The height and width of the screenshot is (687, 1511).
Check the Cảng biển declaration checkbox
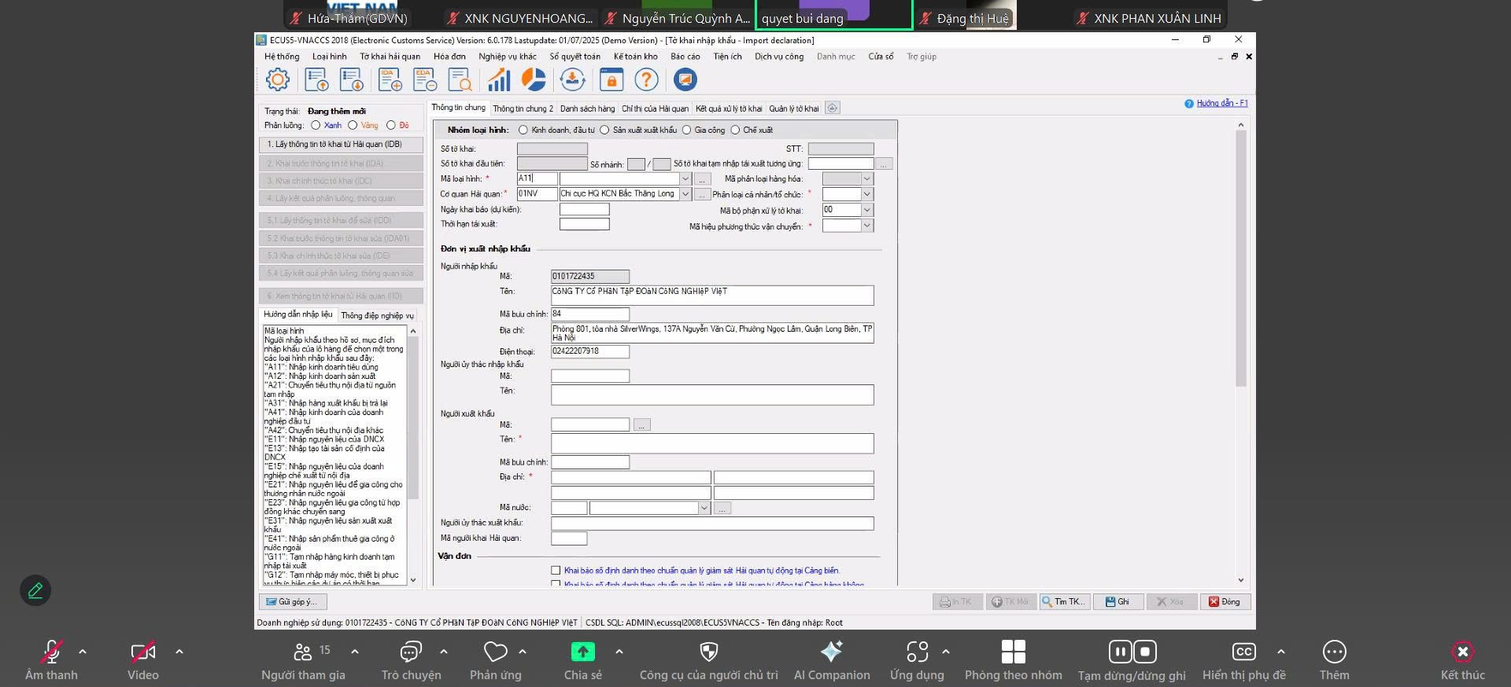click(x=556, y=571)
